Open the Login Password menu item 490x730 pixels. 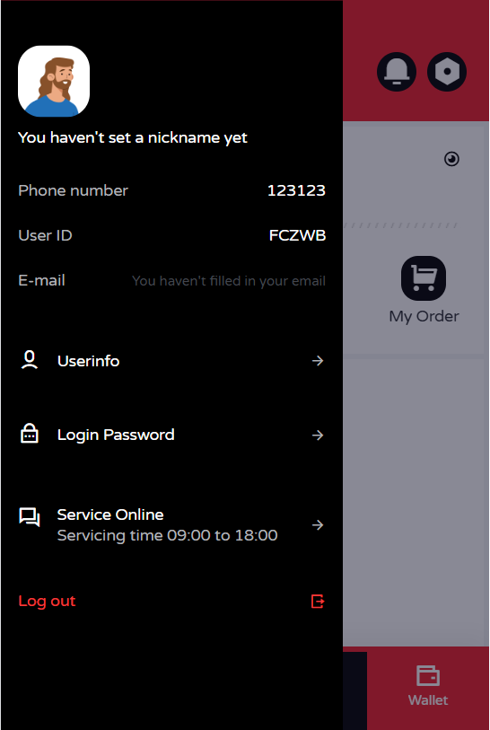pos(171,435)
